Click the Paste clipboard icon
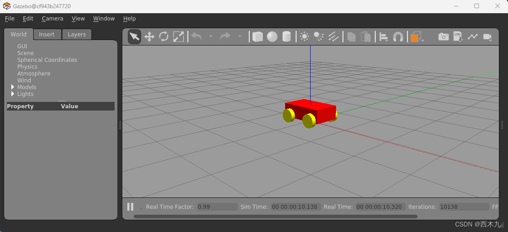 point(366,36)
